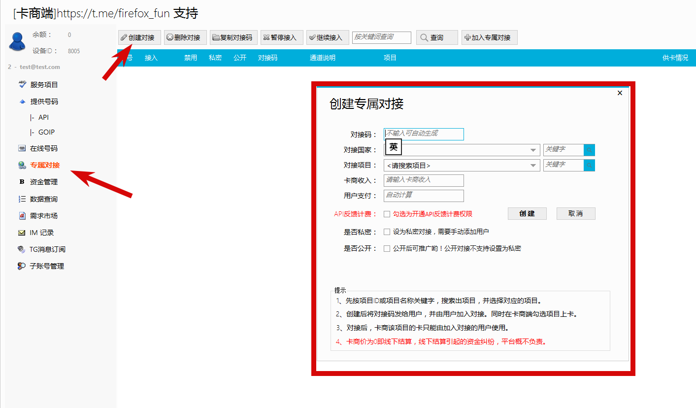Click the 对接码 column header
The image size is (696, 408).
pos(267,58)
